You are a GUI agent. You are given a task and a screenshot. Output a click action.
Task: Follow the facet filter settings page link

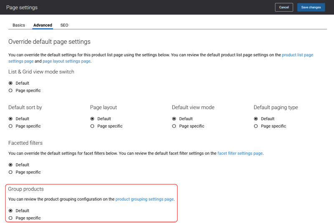[x=240, y=153]
